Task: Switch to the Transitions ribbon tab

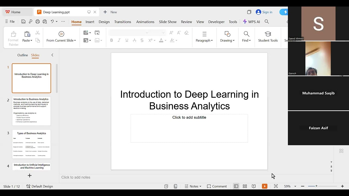Action: [123, 22]
